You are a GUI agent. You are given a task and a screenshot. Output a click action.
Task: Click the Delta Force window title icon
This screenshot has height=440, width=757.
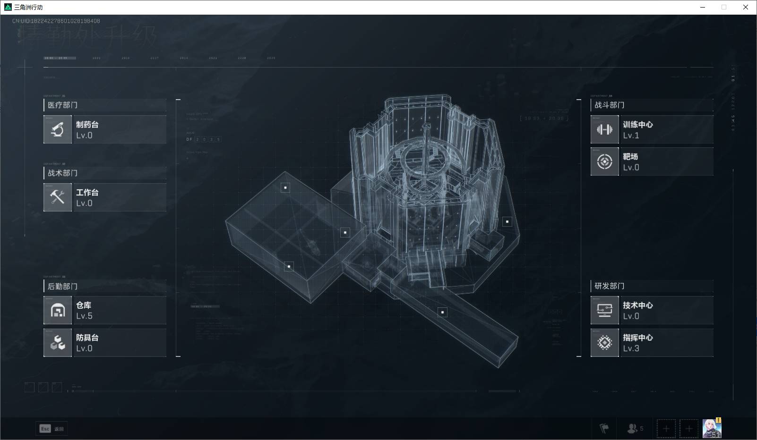(x=8, y=7)
